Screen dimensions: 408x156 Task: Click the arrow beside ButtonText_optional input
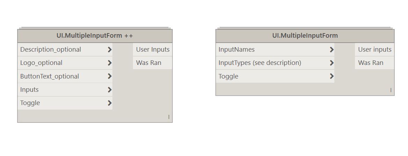110,76
